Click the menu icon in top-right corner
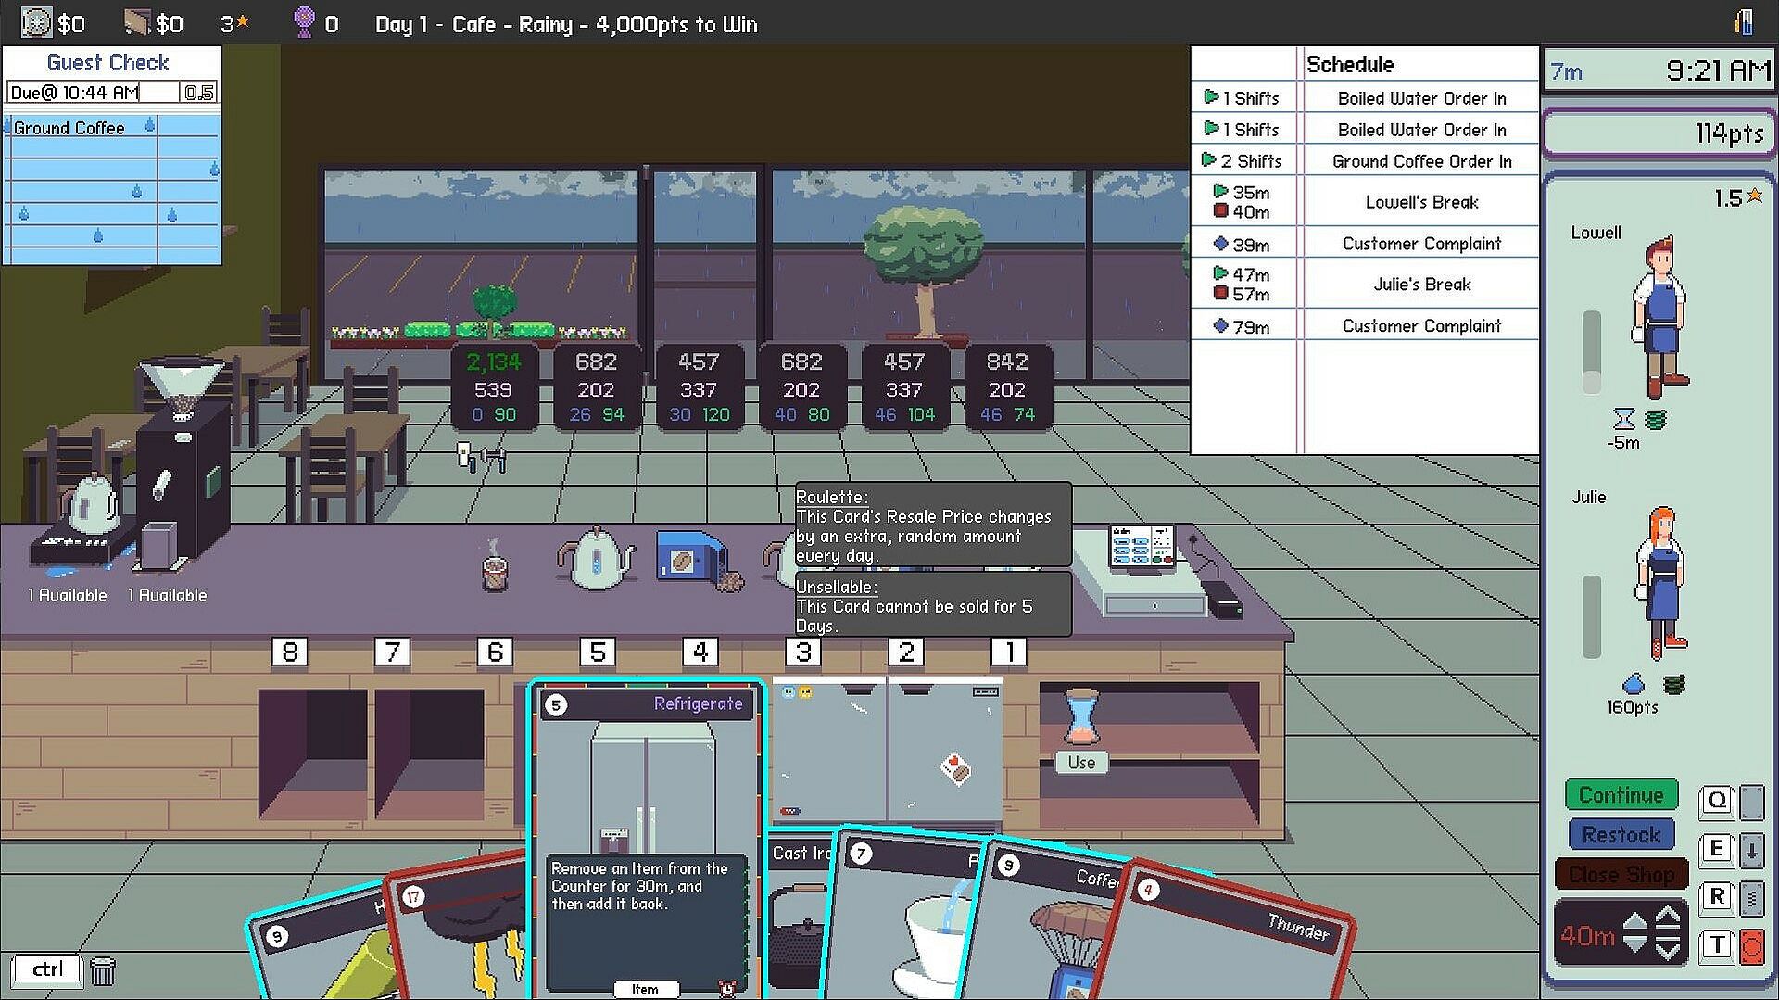Image resolution: width=1779 pixels, height=1000 pixels. coord(1745,22)
